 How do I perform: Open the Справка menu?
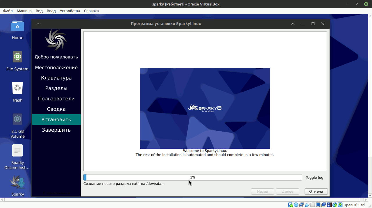click(91, 11)
